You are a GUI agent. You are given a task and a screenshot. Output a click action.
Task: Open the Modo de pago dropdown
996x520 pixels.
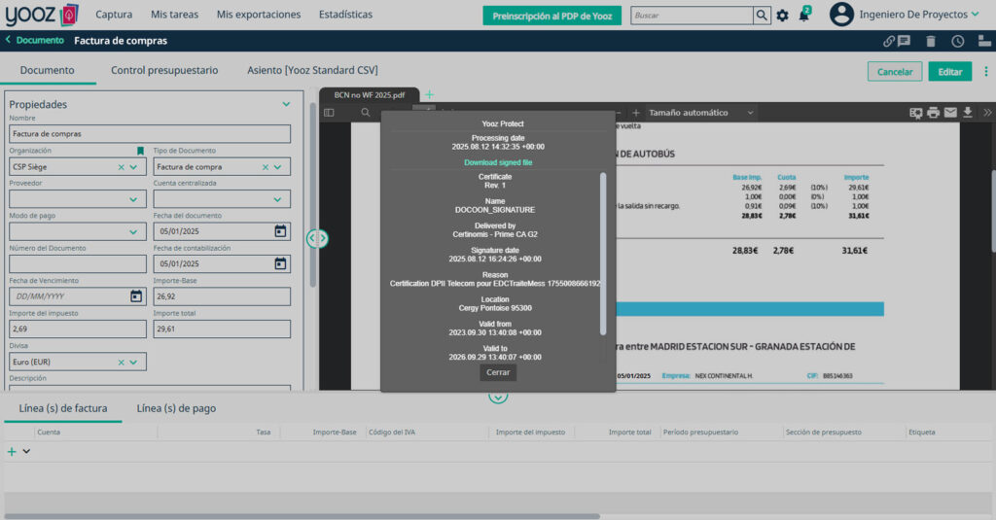click(x=133, y=232)
